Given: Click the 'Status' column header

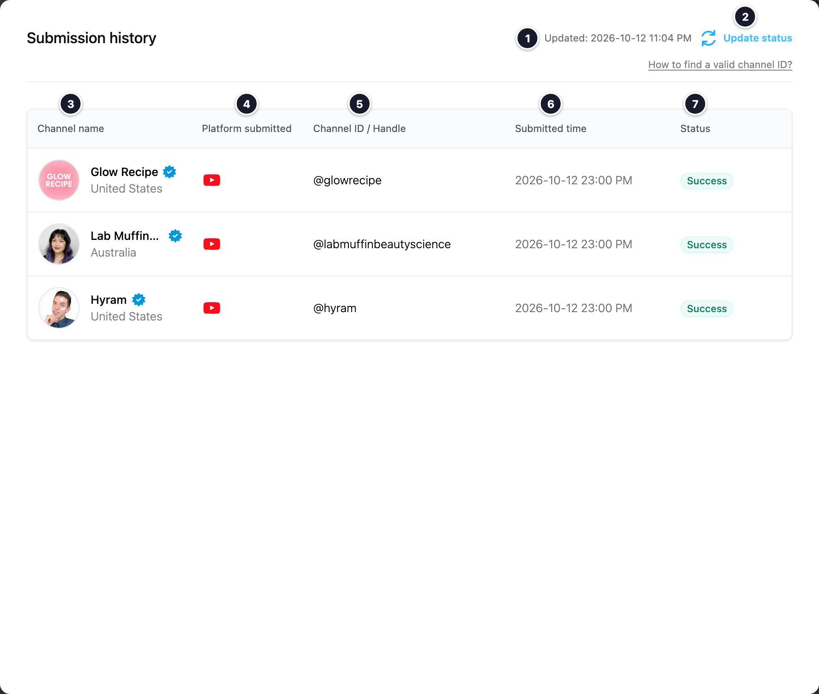Looking at the screenshot, I should tap(695, 129).
